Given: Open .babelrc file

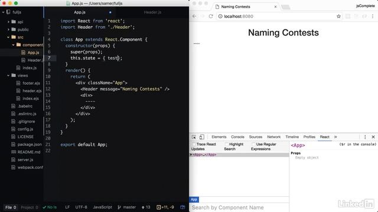Looking at the screenshot, I should [25, 106].
